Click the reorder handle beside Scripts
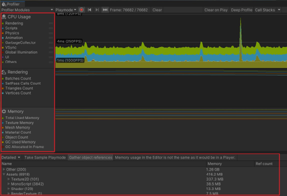Screen dimensions: 287x196 pos(51,29)
